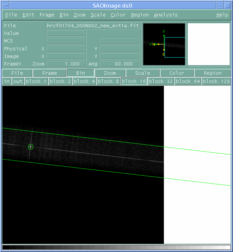233x252 pixels.
Task: Click the bin 'out' button
Action: [18, 81]
